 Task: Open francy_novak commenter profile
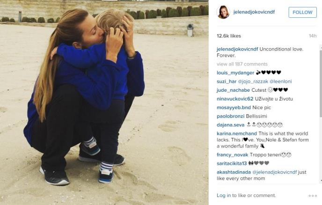[233, 154]
